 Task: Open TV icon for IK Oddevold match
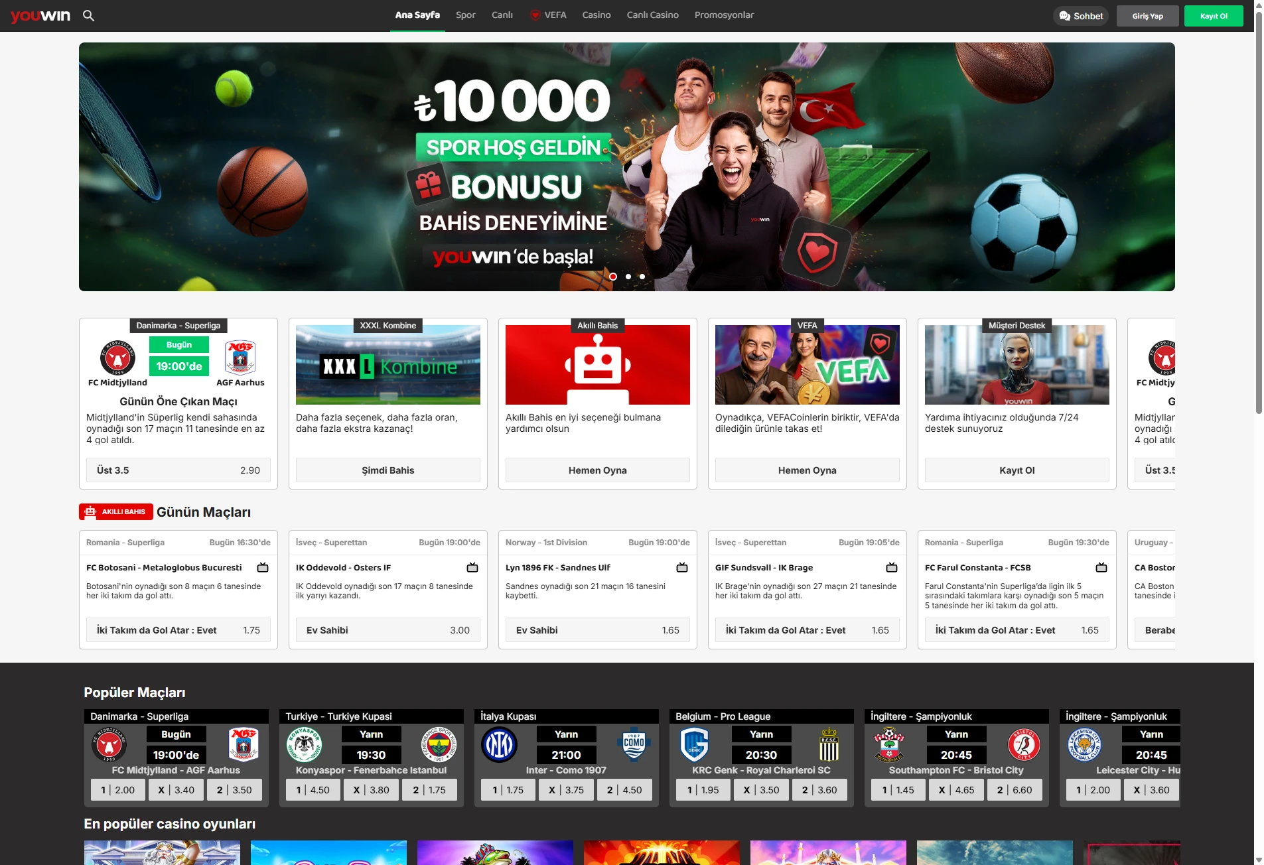(472, 568)
